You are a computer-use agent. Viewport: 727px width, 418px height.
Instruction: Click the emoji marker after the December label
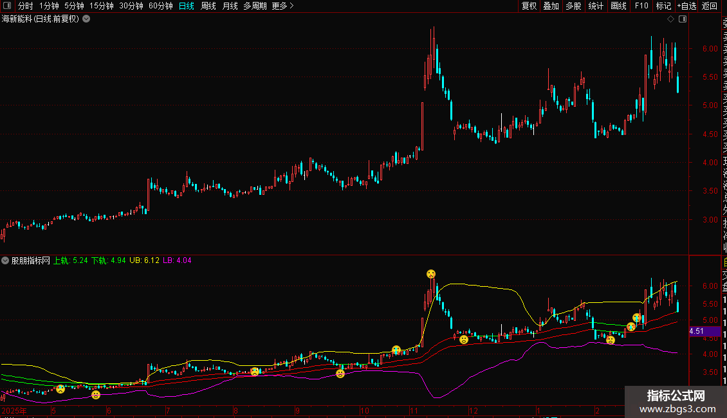pyautogui.click(x=464, y=339)
